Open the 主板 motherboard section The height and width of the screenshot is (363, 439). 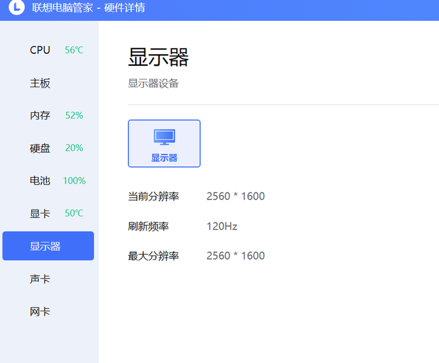tap(40, 83)
